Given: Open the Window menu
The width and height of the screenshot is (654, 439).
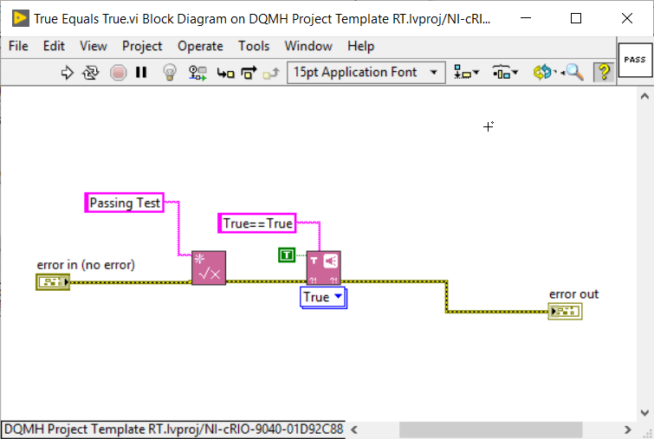Looking at the screenshot, I should [308, 46].
